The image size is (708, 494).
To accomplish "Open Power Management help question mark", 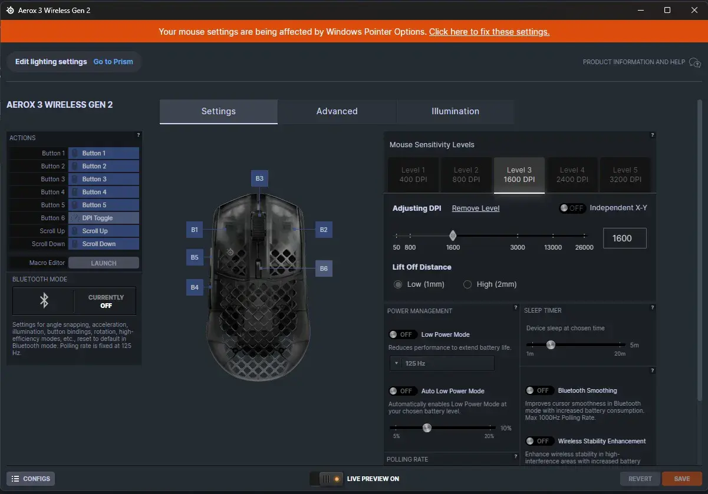I will [x=516, y=307].
